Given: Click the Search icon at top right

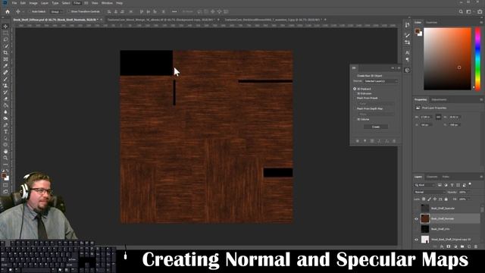Looking at the screenshot, I should pyautogui.click(x=461, y=12).
